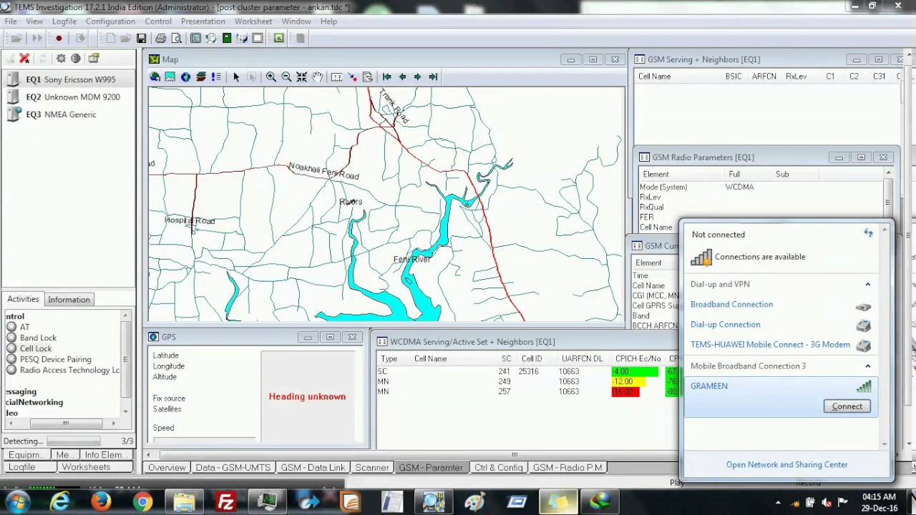Open the Map legend list icon
The image size is (916, 515).
tap(216, 77)
